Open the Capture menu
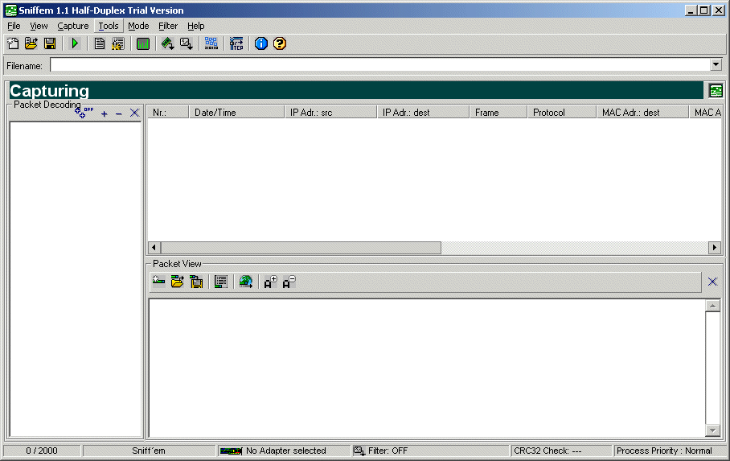This screenshot has height=461, width=730. 72,26
